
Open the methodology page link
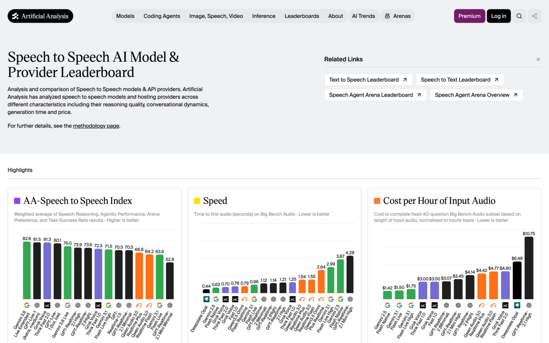[x=96, y=126]
